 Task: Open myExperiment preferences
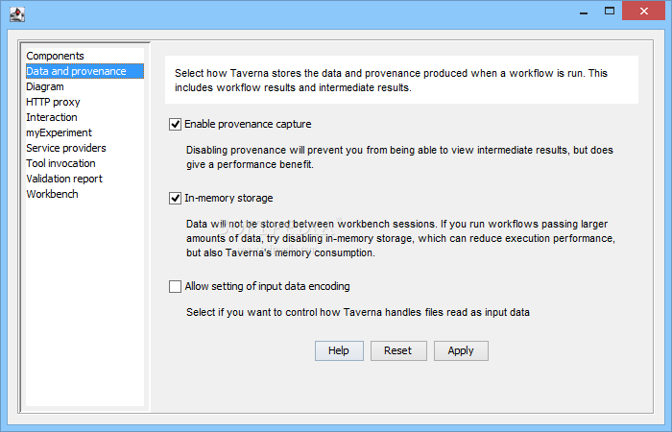84,132
